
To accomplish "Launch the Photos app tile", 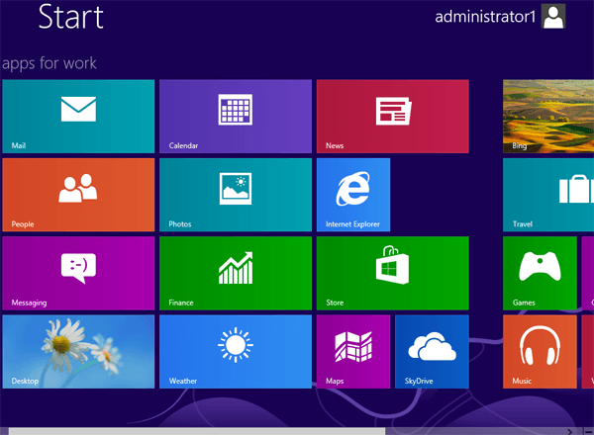I will click(x=236, y=195).
